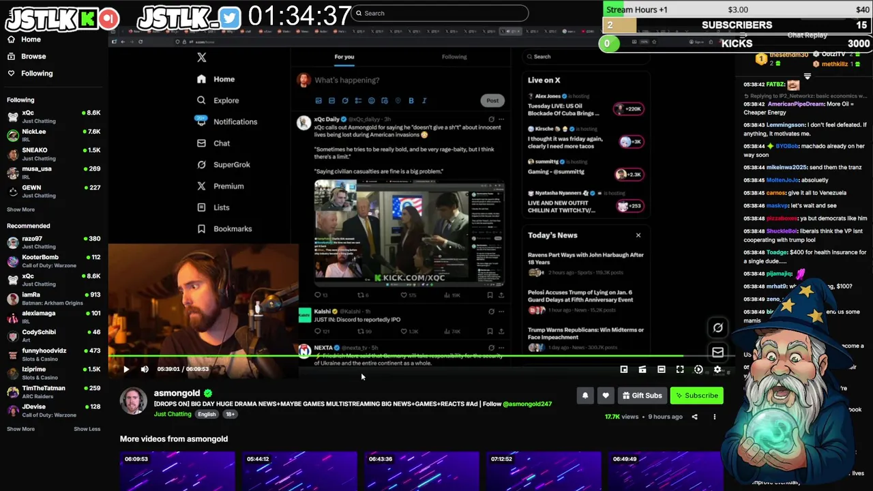Open Notifications in the X navigation
This screenshot has height=491, width=873.
click(226, 121)
